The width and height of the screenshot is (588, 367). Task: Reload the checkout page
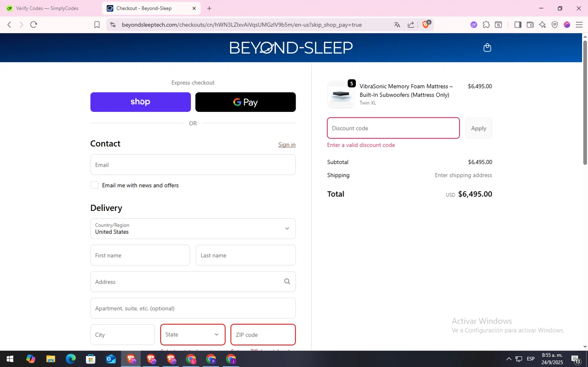coord(34,25)
